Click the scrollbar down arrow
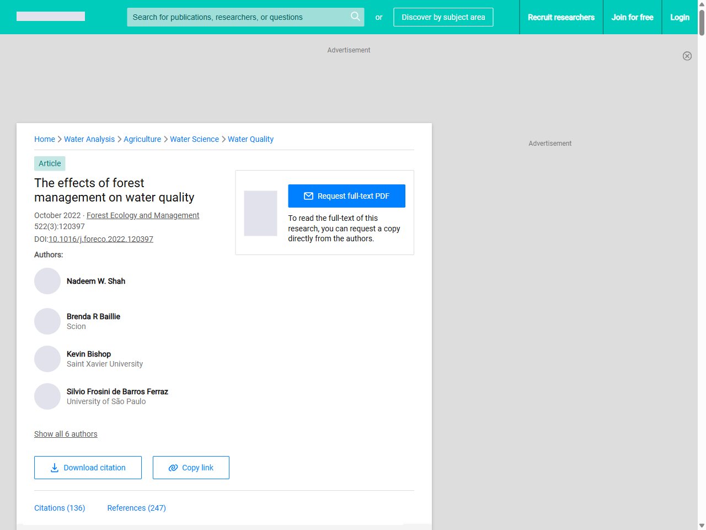 (701, 526)
